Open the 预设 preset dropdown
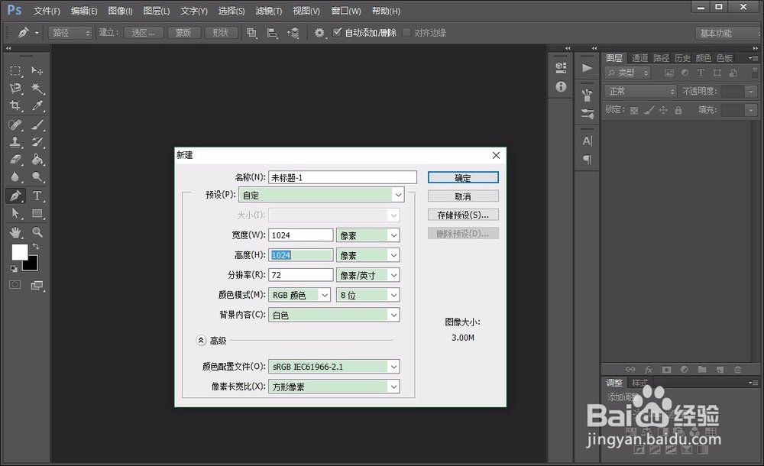Image resolution: width=764 pixels, height=466 pixels. tap(397, 194)
